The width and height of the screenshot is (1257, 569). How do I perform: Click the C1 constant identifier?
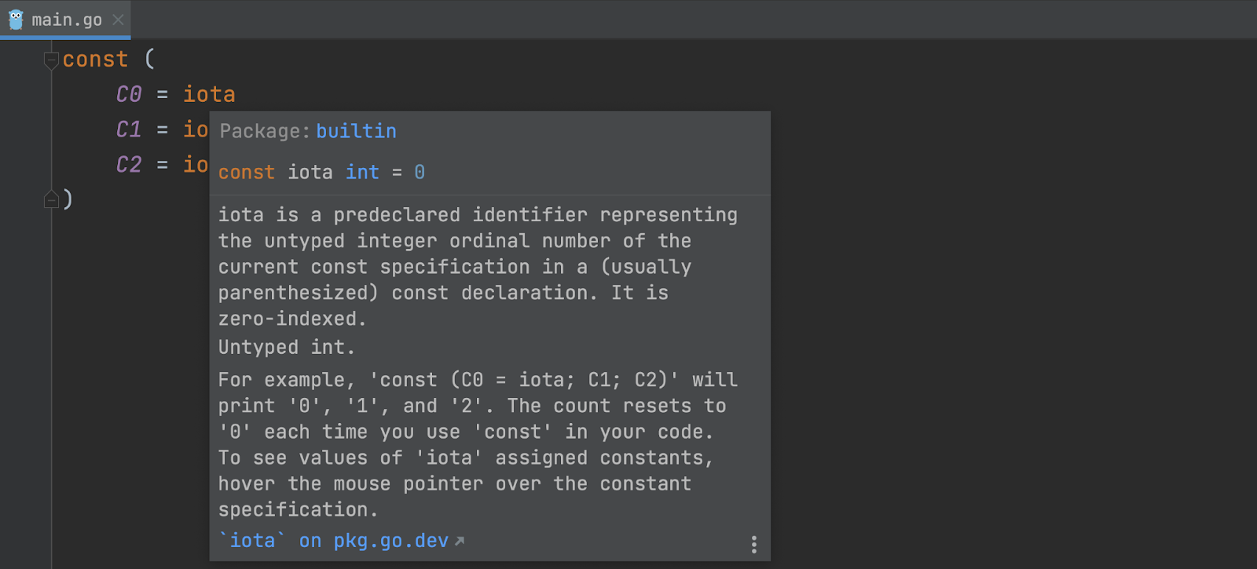pyautogui.click(x=129, y=129)
